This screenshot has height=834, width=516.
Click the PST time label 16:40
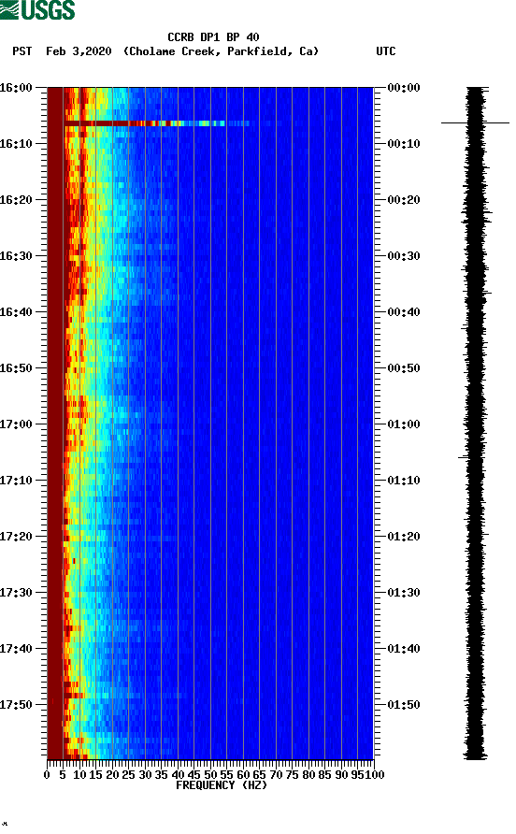coord(16,312)
